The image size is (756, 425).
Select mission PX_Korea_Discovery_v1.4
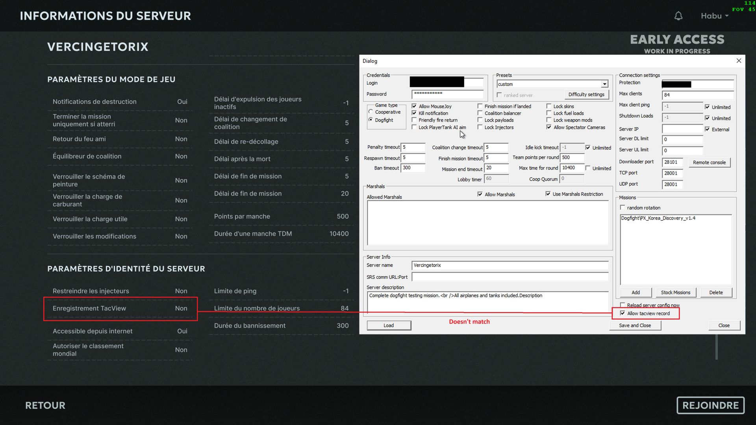pyautogui.click(x=658, y=218)
